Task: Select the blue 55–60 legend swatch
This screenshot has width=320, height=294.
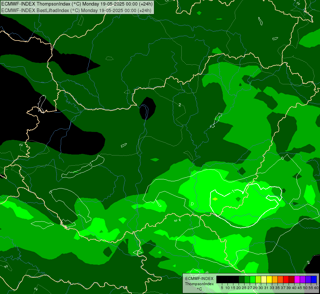Action: pos(314,279)
